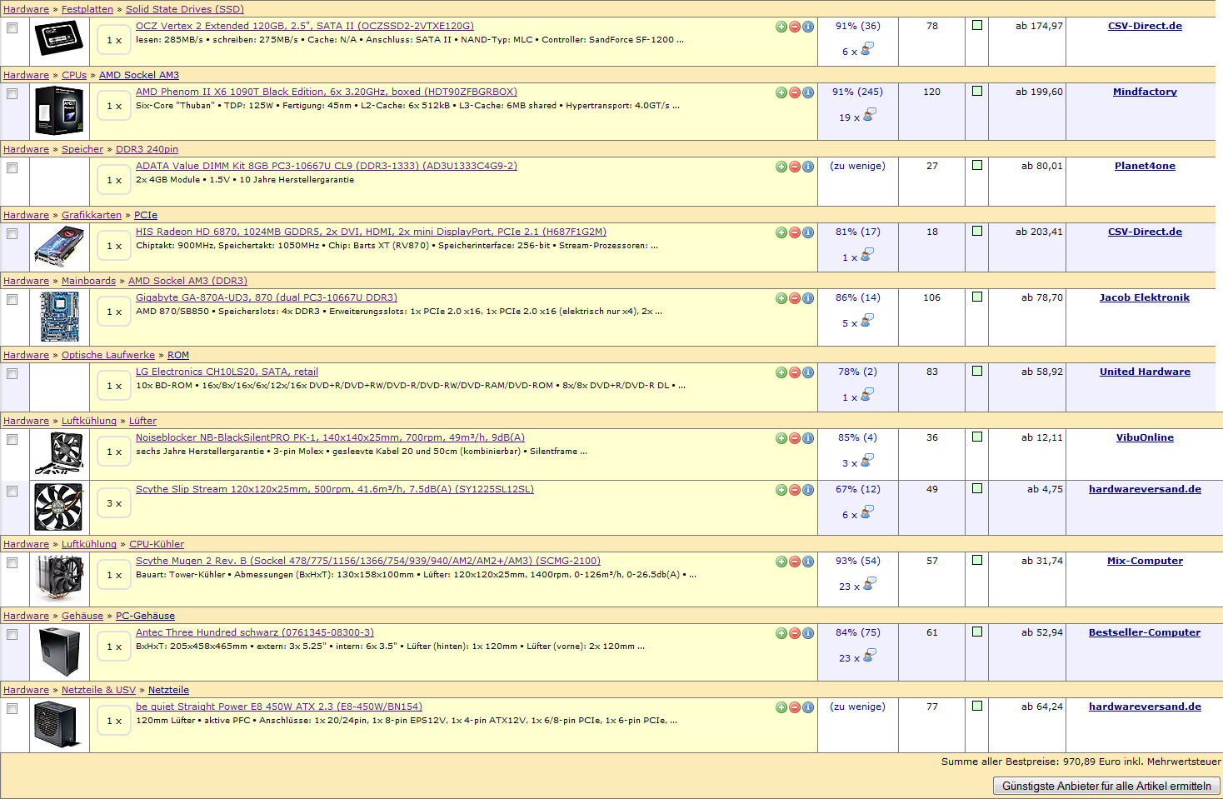The height and width of the screenshot is (799, 1223).
Task: Open blue info icon for ADATA DIMM Kit
Action: (808, 167)
